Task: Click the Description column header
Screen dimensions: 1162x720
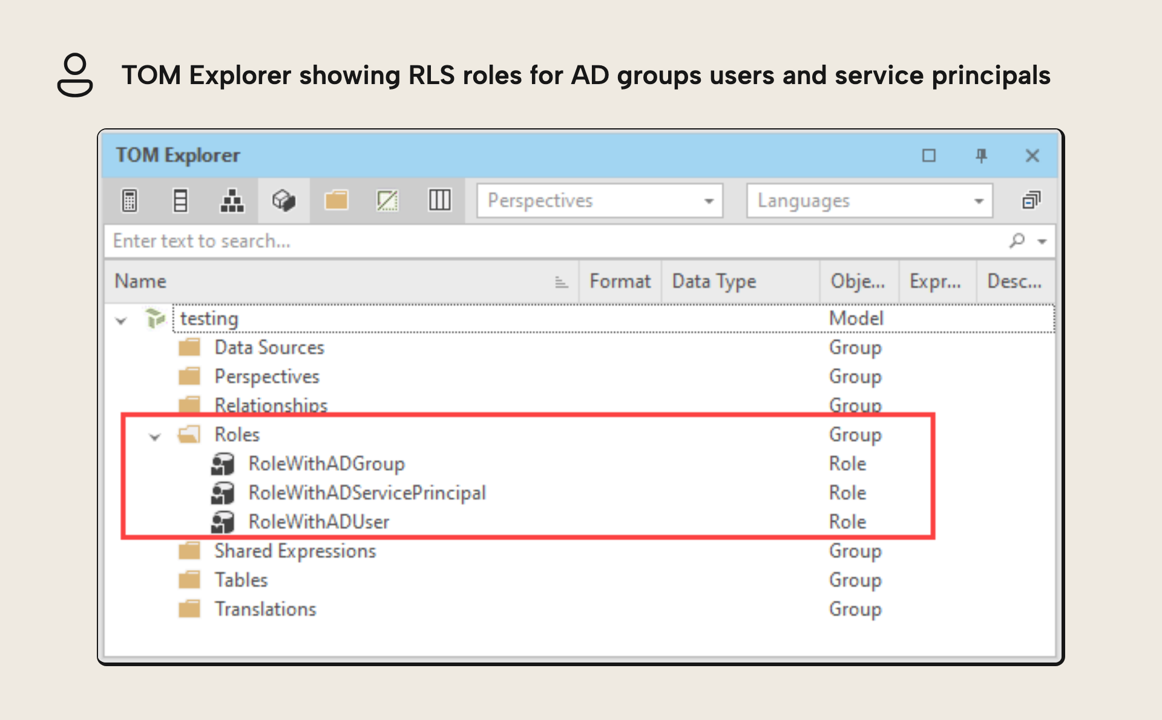Action: coord(1016,281)
